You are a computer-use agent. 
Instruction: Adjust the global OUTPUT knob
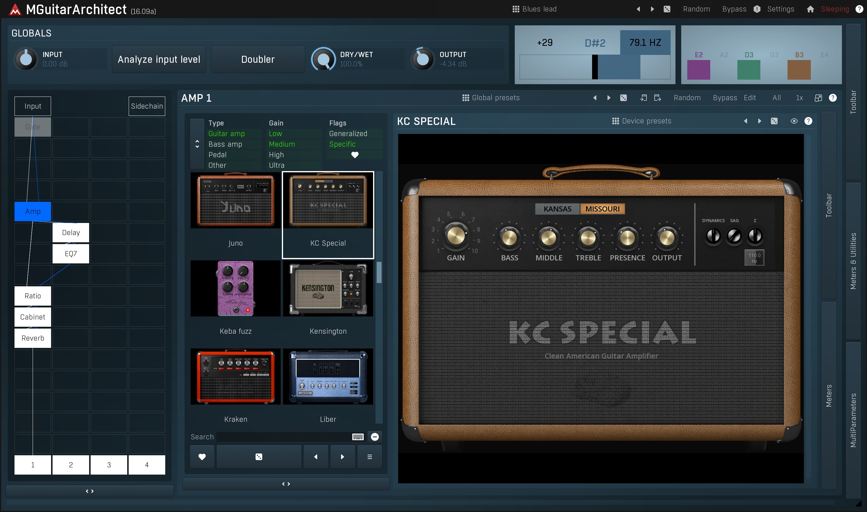[x=422, y=59]
